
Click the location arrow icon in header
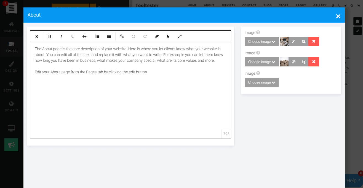coord(345,5)
